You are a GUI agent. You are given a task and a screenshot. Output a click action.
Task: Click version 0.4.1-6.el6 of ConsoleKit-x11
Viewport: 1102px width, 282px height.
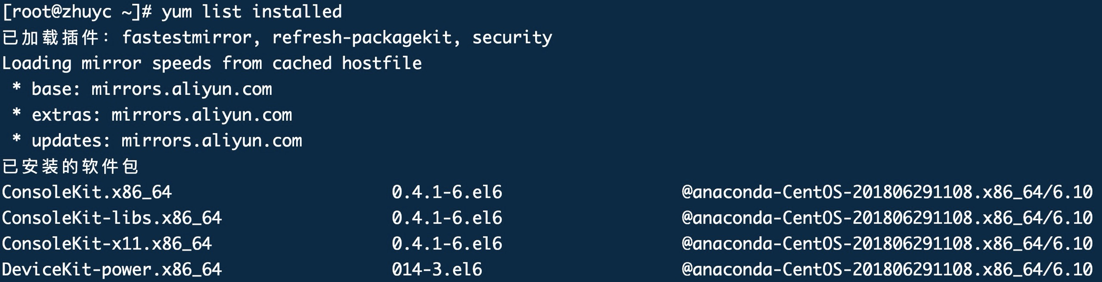tap(446, 244)
